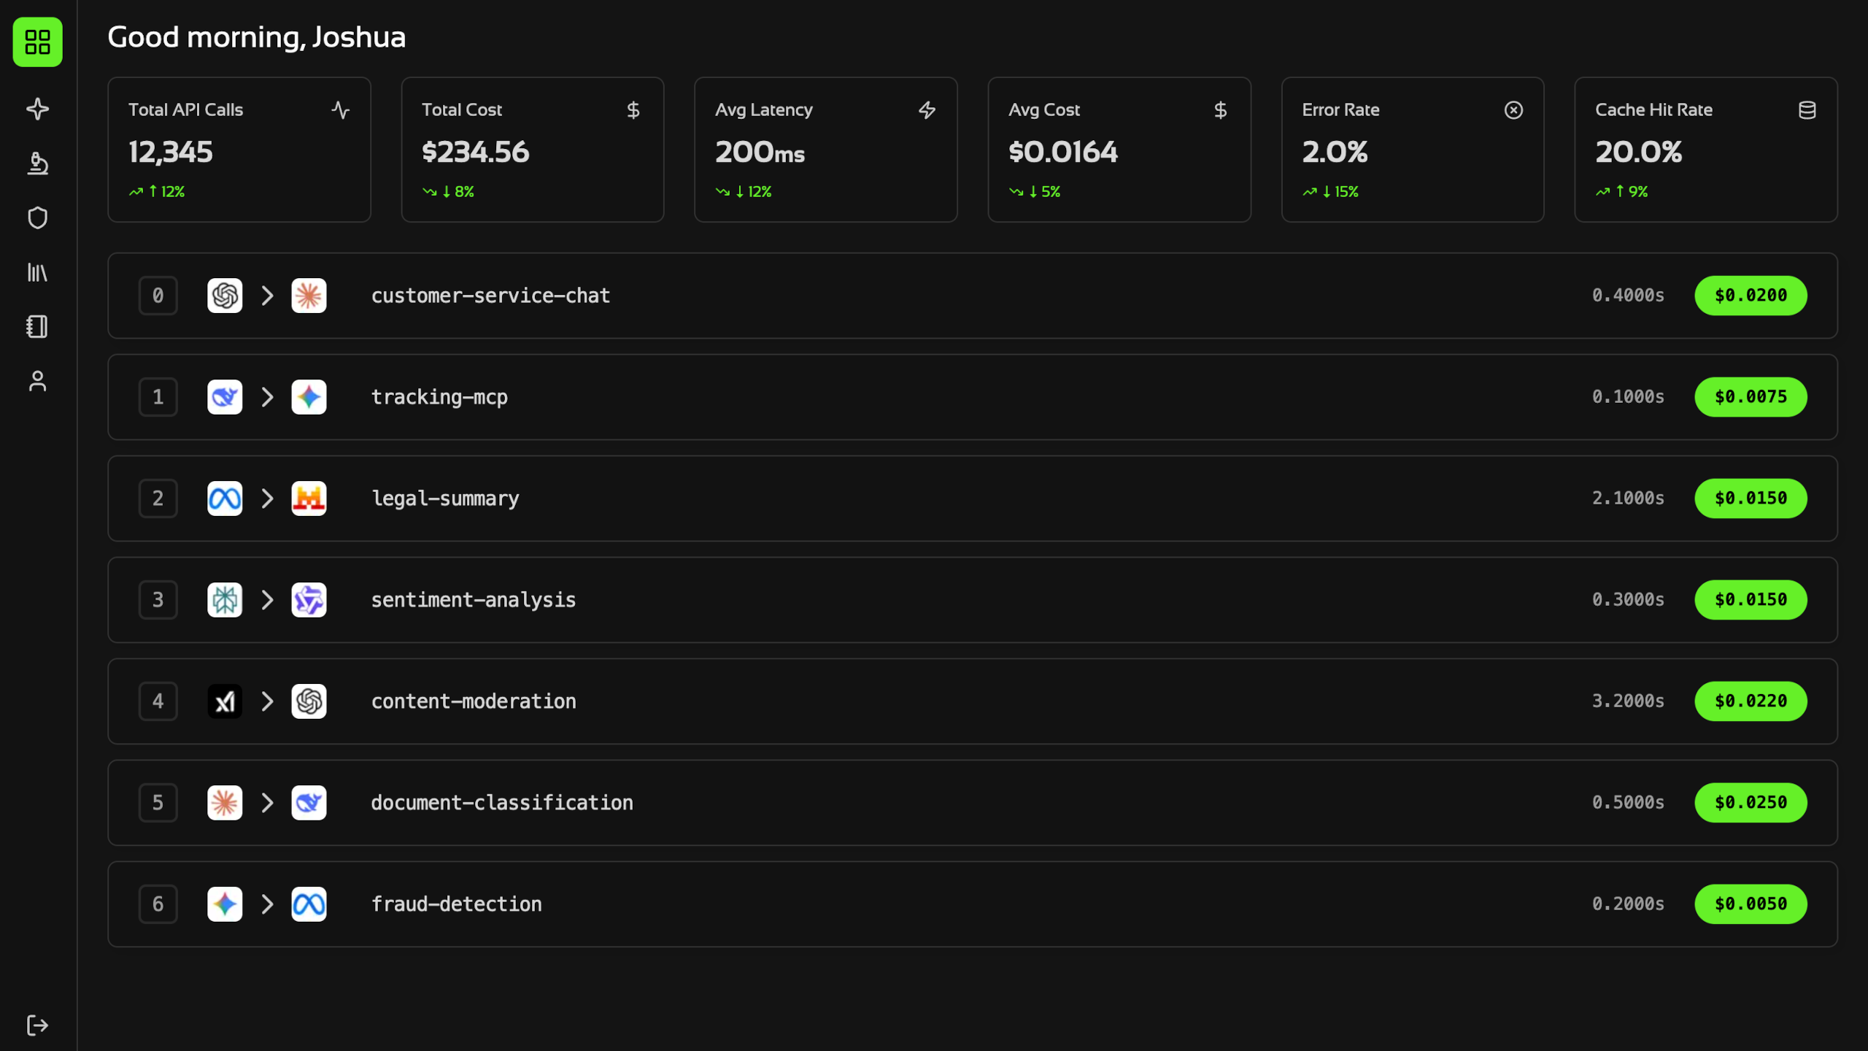1868x1051 pixels.
Task: Select the Meta icon on legal-summary row
Action: click(x=225, y=498)
